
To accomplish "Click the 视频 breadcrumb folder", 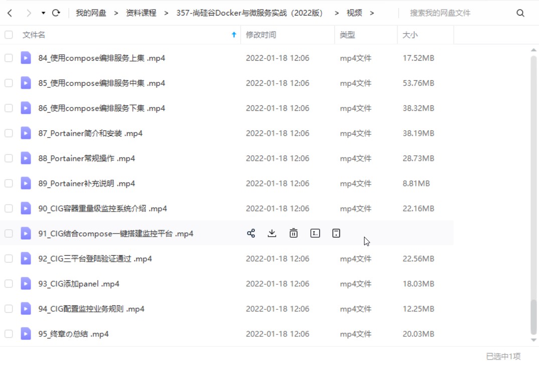I will click(x=354, y=13).
